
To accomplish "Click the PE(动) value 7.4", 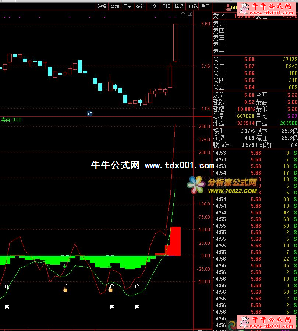I will point(294,145).
